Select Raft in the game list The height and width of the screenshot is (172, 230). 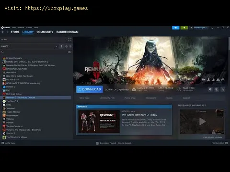(8, 90)
